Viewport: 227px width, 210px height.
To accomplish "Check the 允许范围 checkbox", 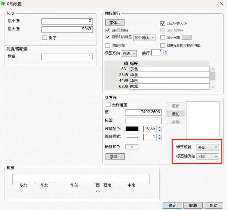I will (x=108, y=105).
